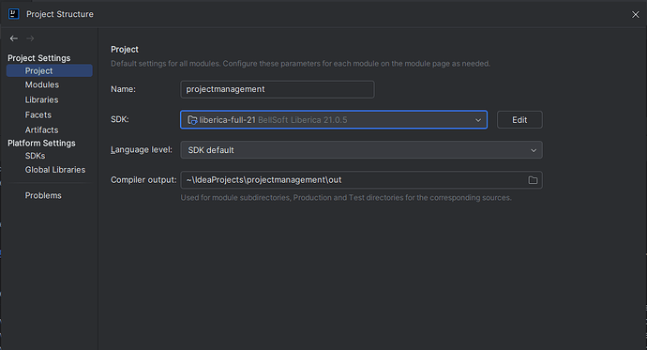Switch to the Facets page
Screen dimensions: 647x350
tap(38, 114)
